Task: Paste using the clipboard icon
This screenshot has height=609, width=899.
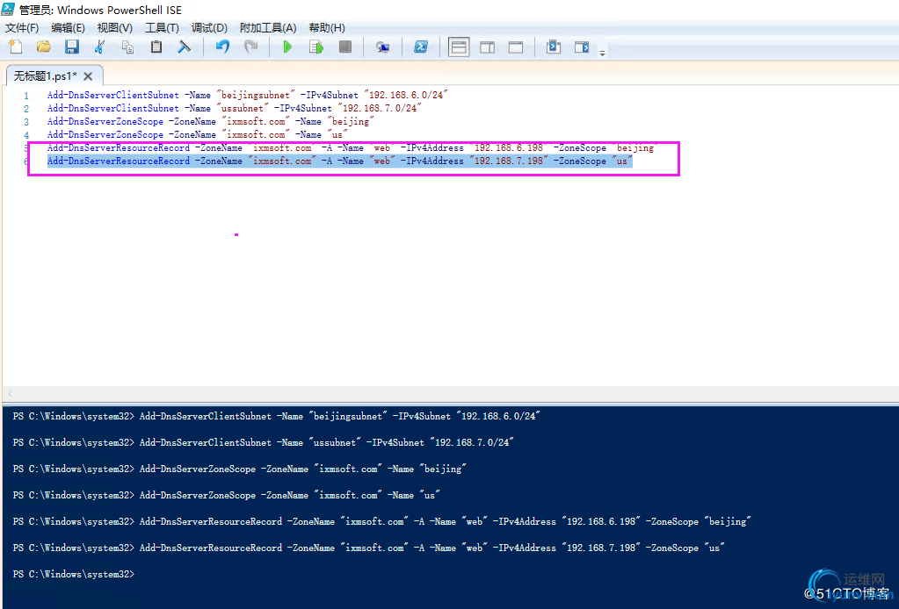Action: point(156,47)
